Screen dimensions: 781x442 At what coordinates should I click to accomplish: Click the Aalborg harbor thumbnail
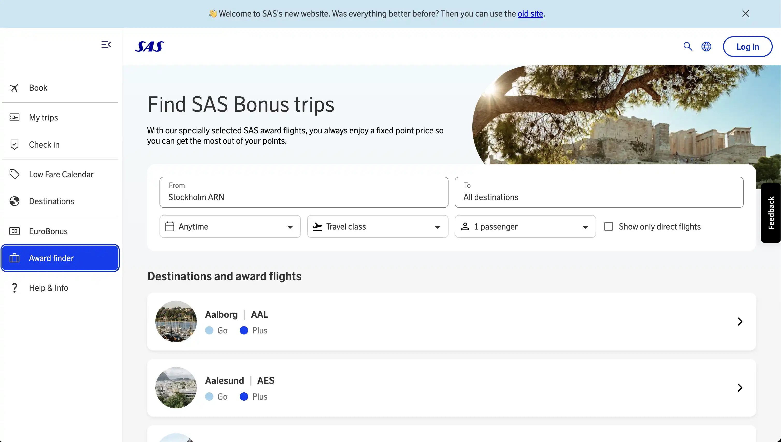pos(176,322)
